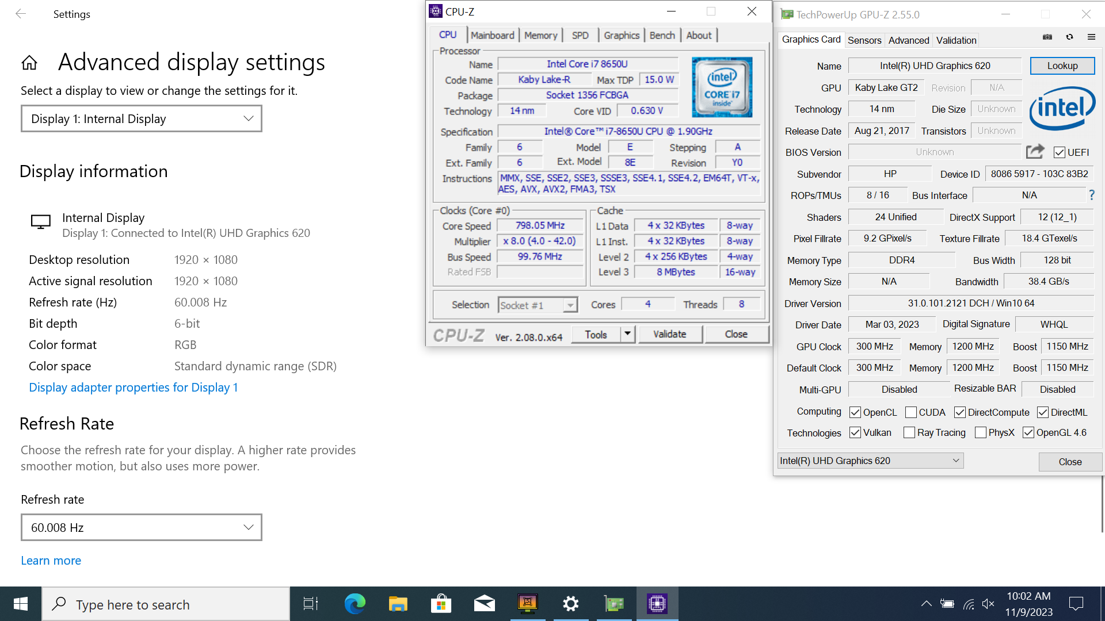Click Settings gear icon on taskbar
1105x621 pixels.
[x=570, y=604]
